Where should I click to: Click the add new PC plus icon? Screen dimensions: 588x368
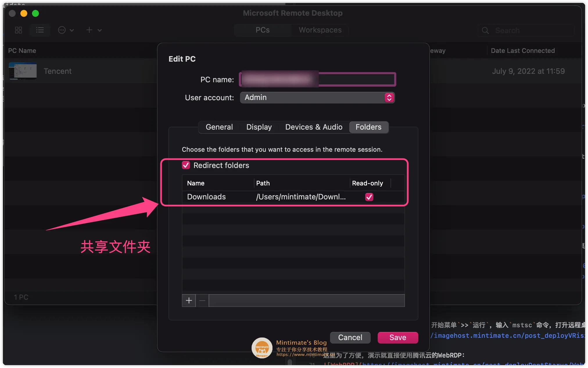pyautogui.click(x=89, y=30)
